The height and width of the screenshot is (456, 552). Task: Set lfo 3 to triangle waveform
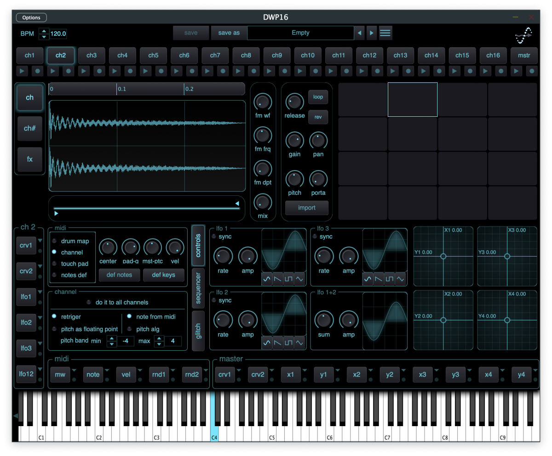coord(401,279)
